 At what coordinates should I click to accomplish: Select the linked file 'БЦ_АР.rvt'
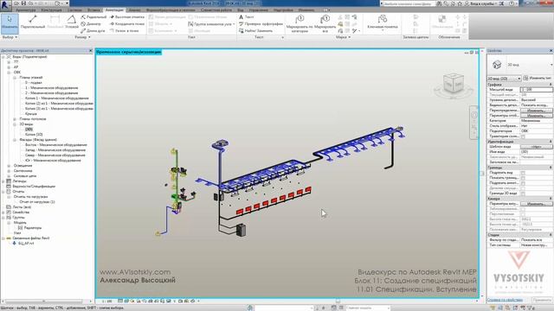tap(26, 244)
